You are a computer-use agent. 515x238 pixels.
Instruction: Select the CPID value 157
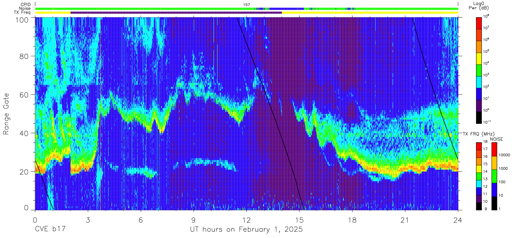[247, 5]
